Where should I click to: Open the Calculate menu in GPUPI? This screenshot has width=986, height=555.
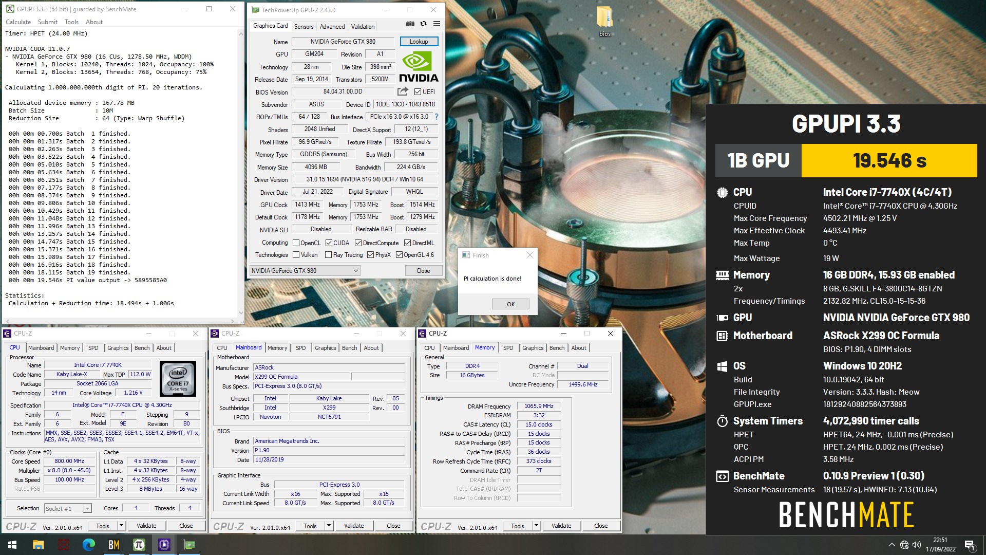click(18, 22)
